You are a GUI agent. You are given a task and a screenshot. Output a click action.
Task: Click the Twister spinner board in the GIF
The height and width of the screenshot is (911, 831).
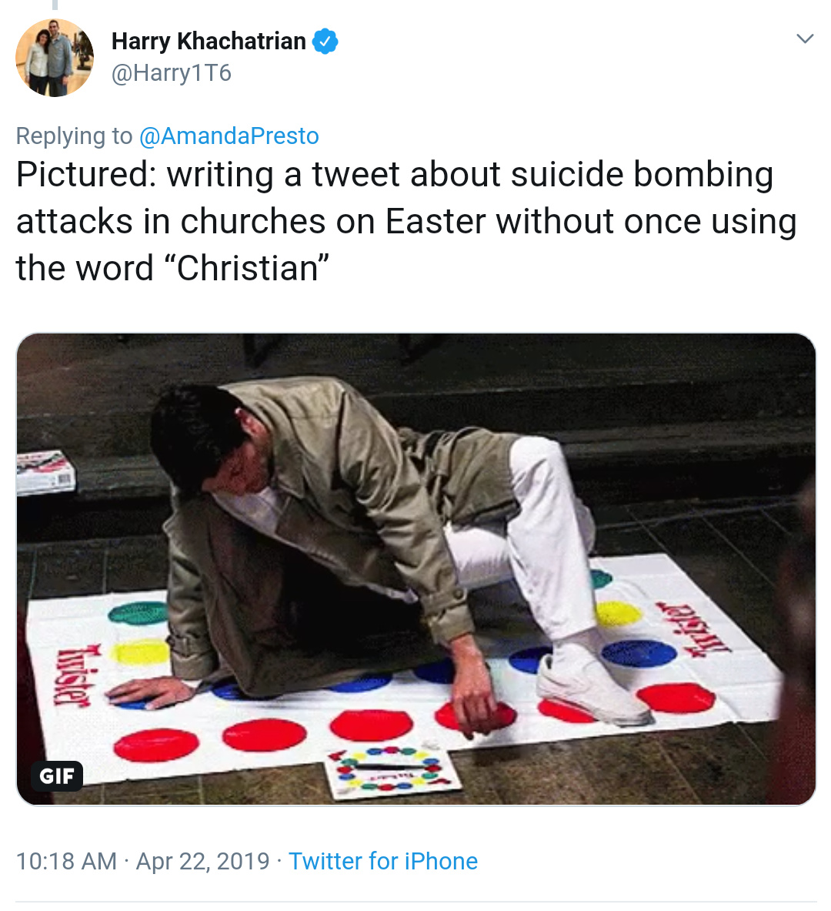point(392,771)
